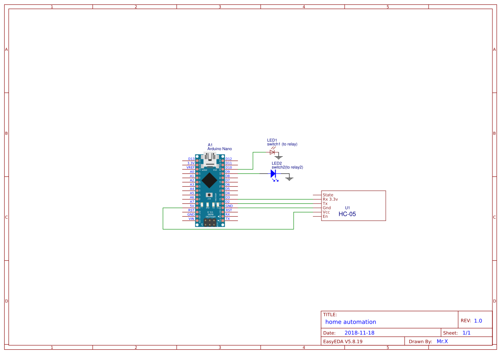
Task: Select the A1 designator above the Arduino
Action: 210,145
